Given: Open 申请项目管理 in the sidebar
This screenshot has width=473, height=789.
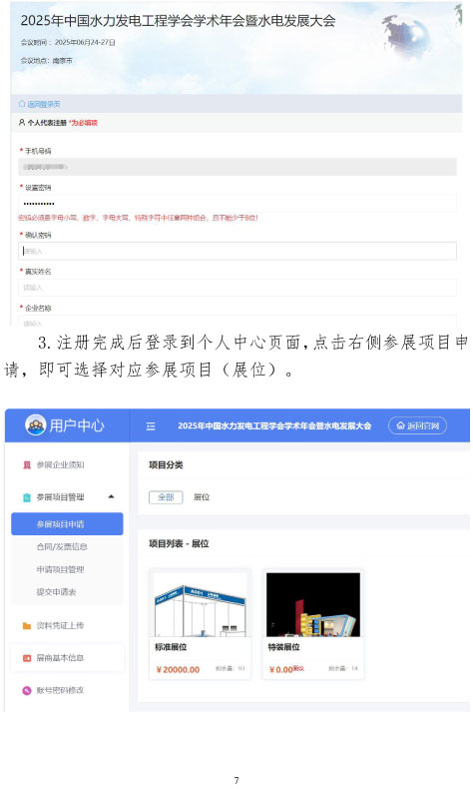Looking at the screenshot, I should [x=60, y=569].
